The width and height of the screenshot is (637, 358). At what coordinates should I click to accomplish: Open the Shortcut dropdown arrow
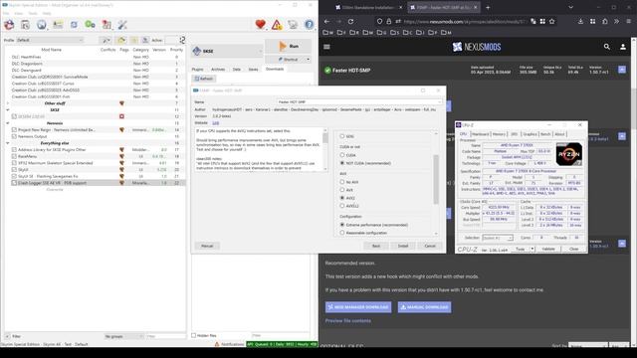(308, 60)
